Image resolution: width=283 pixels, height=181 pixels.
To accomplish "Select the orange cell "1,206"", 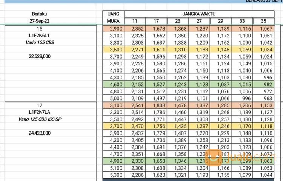I will coord(242,105).
